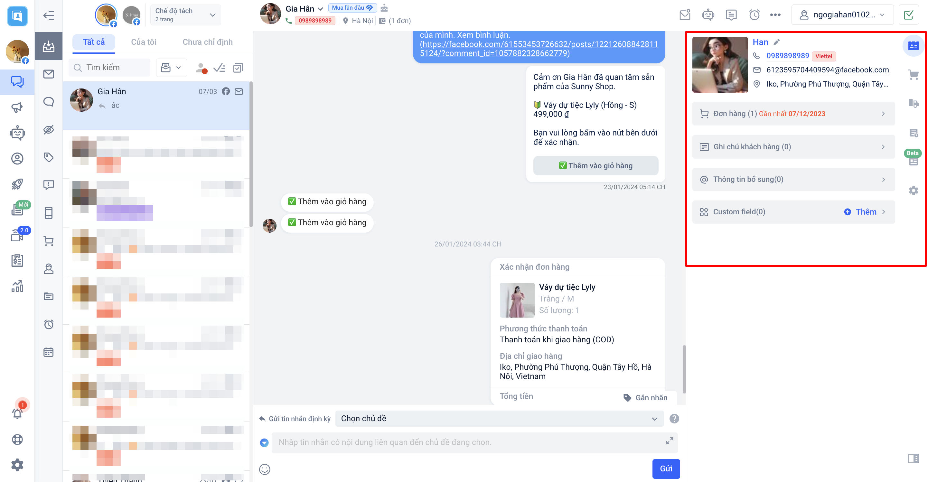Open the Chọn chủ đề dropdown
Viewport: 928px width, 482px height.
pyautogui.click(x=499, y=418)
